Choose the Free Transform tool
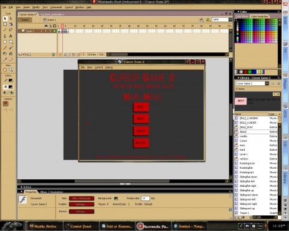Image resolution: width=289 pixels, height=231 pixels. (x=5, y=24)
